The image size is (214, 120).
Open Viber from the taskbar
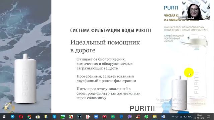tap(129, 117)
